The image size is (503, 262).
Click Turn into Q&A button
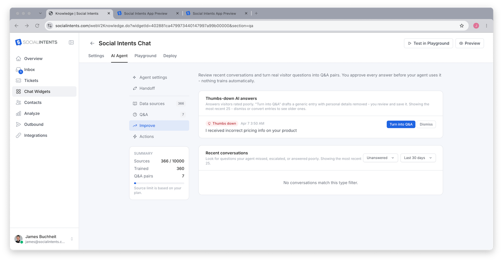(401, 124)
